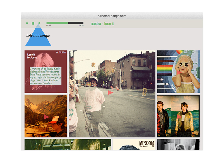This screenshot has width=223, height=164.
Task: Open the 'Lose it' song title link
Action: (31, 55)
